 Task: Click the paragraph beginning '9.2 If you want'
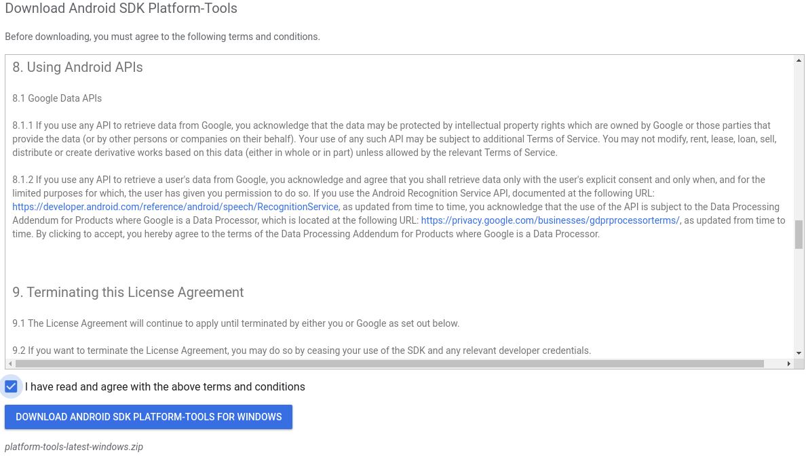click(x=302, y=350)
